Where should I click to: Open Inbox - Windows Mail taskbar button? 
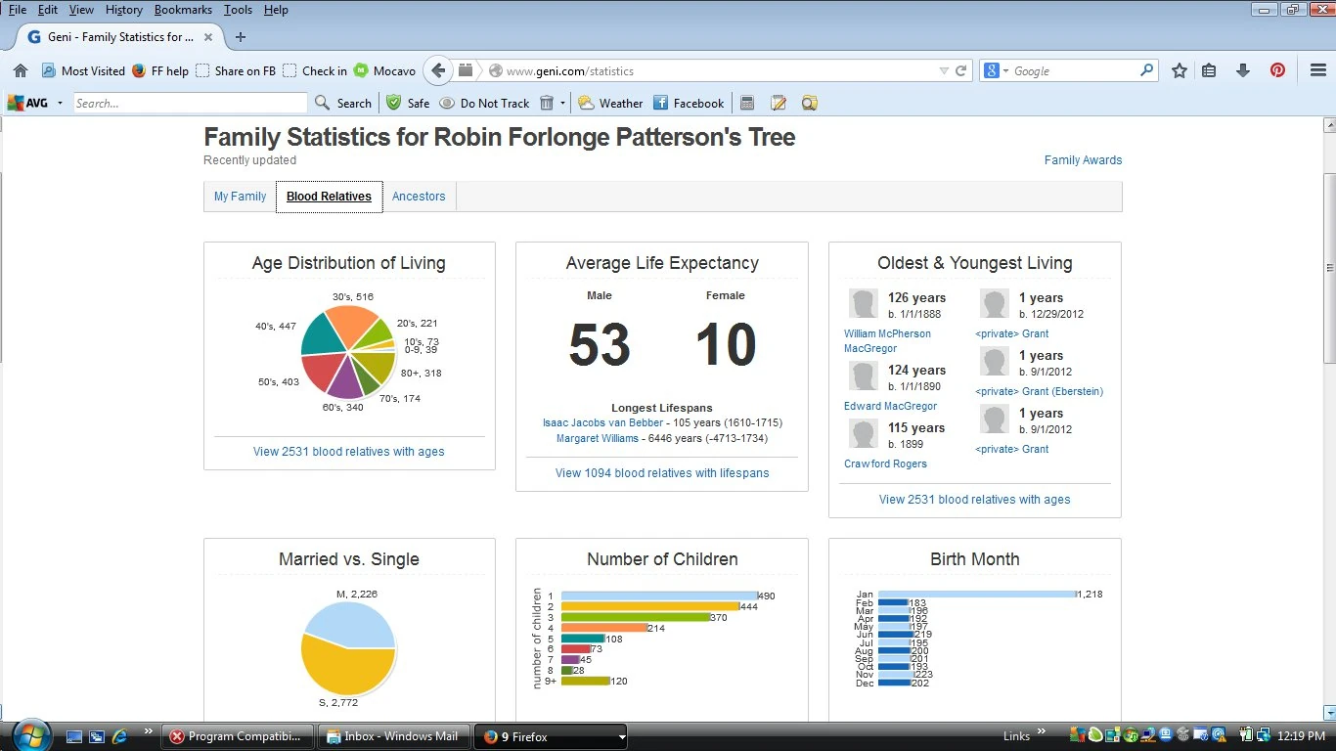393,736
